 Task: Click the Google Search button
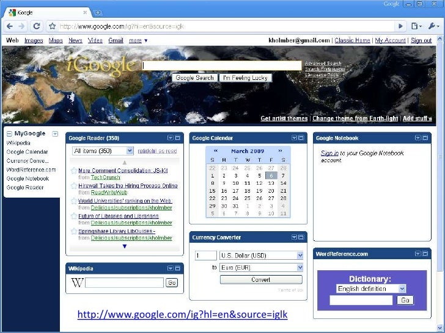point(194,78)
